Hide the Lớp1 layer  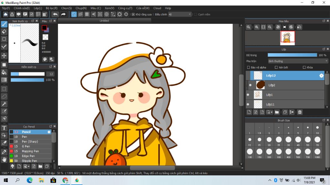(x=248, y=95)
